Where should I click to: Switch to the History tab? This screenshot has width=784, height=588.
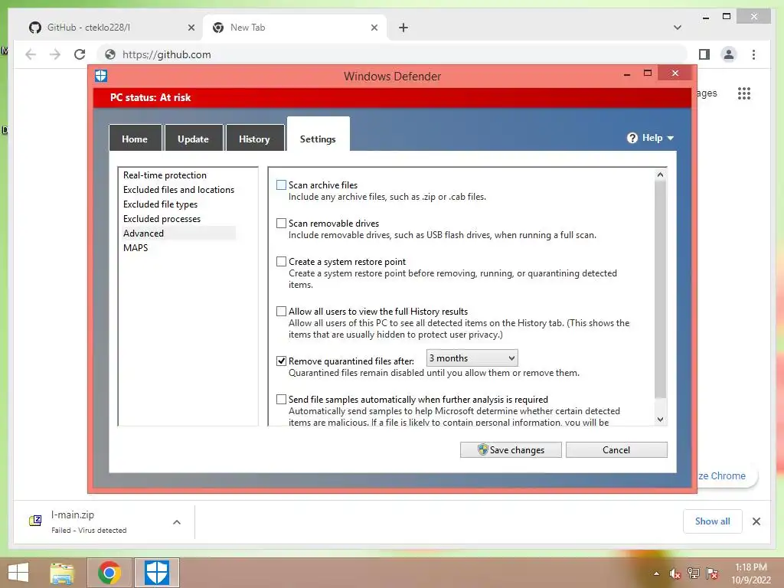(254, 138)
